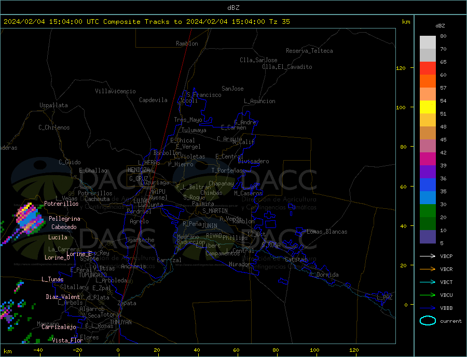Click the Uspallata map label
The image size is (467, 357).
[53, 105]
